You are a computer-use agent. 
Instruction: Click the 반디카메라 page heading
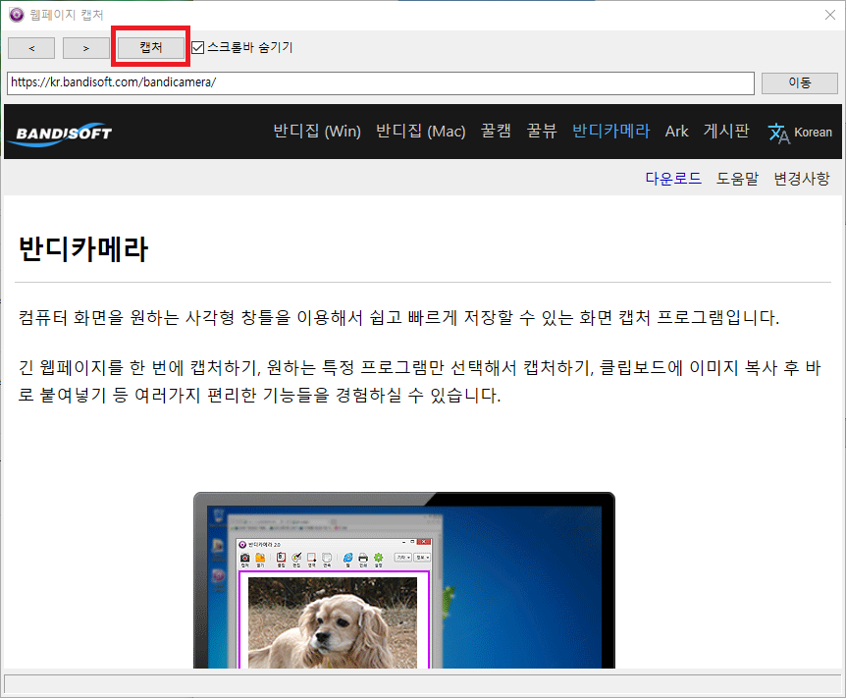(x=83, y=249)
